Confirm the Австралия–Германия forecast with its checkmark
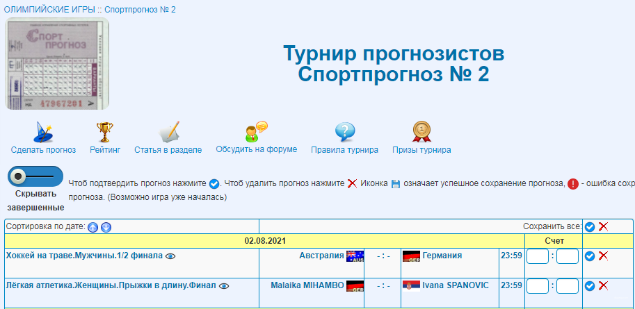635x309 pixels. [x=590, y=256]
